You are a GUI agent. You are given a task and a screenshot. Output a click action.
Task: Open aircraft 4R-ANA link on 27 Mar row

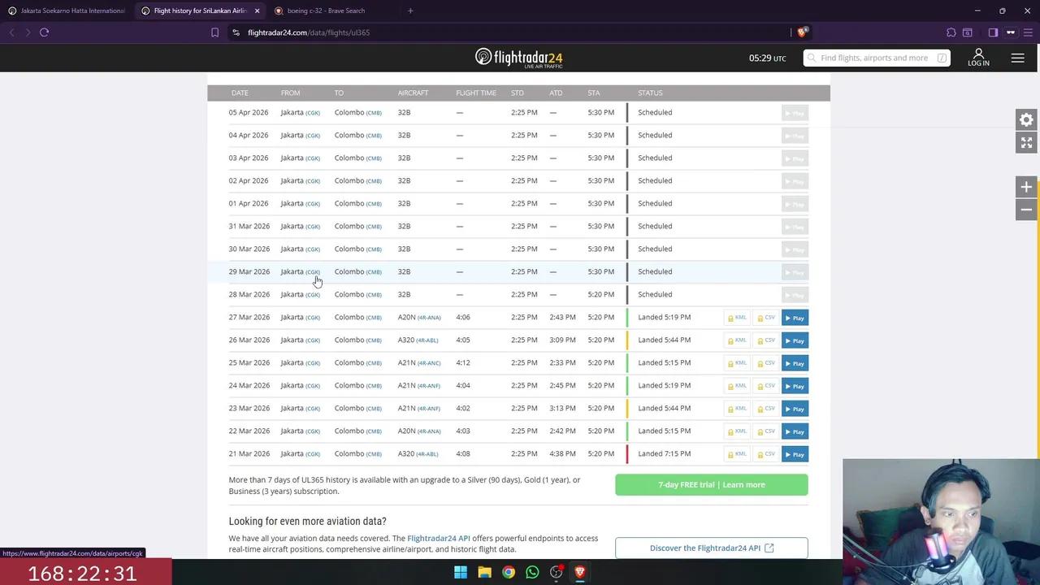429,318
